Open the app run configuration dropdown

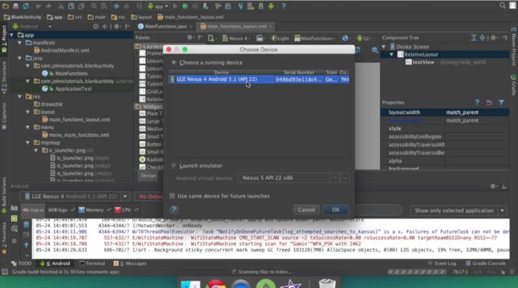pos(158,6)
